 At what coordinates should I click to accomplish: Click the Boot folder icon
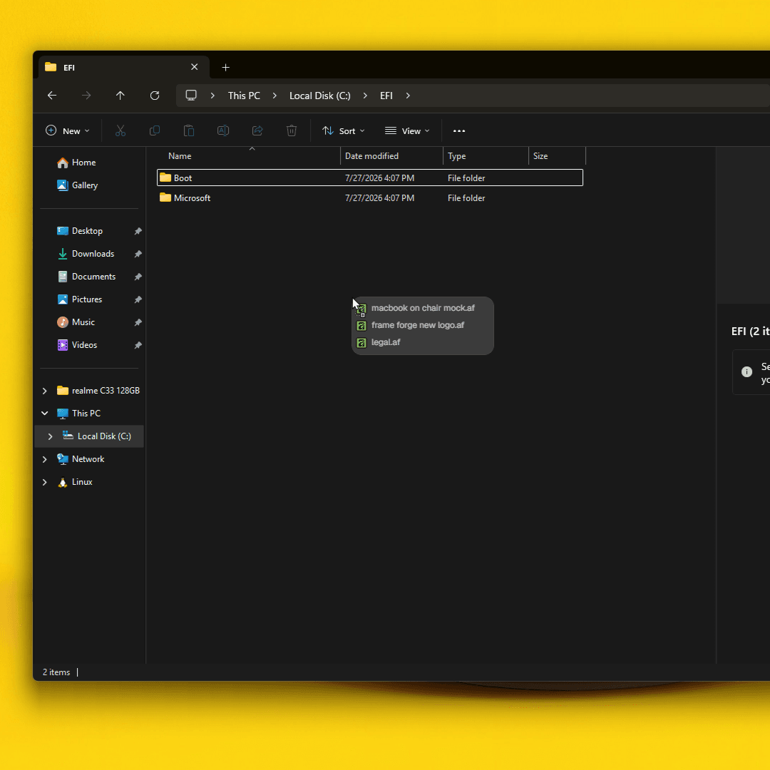165,178
